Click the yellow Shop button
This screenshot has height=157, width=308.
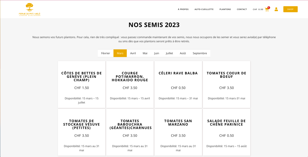click(290, 9)
